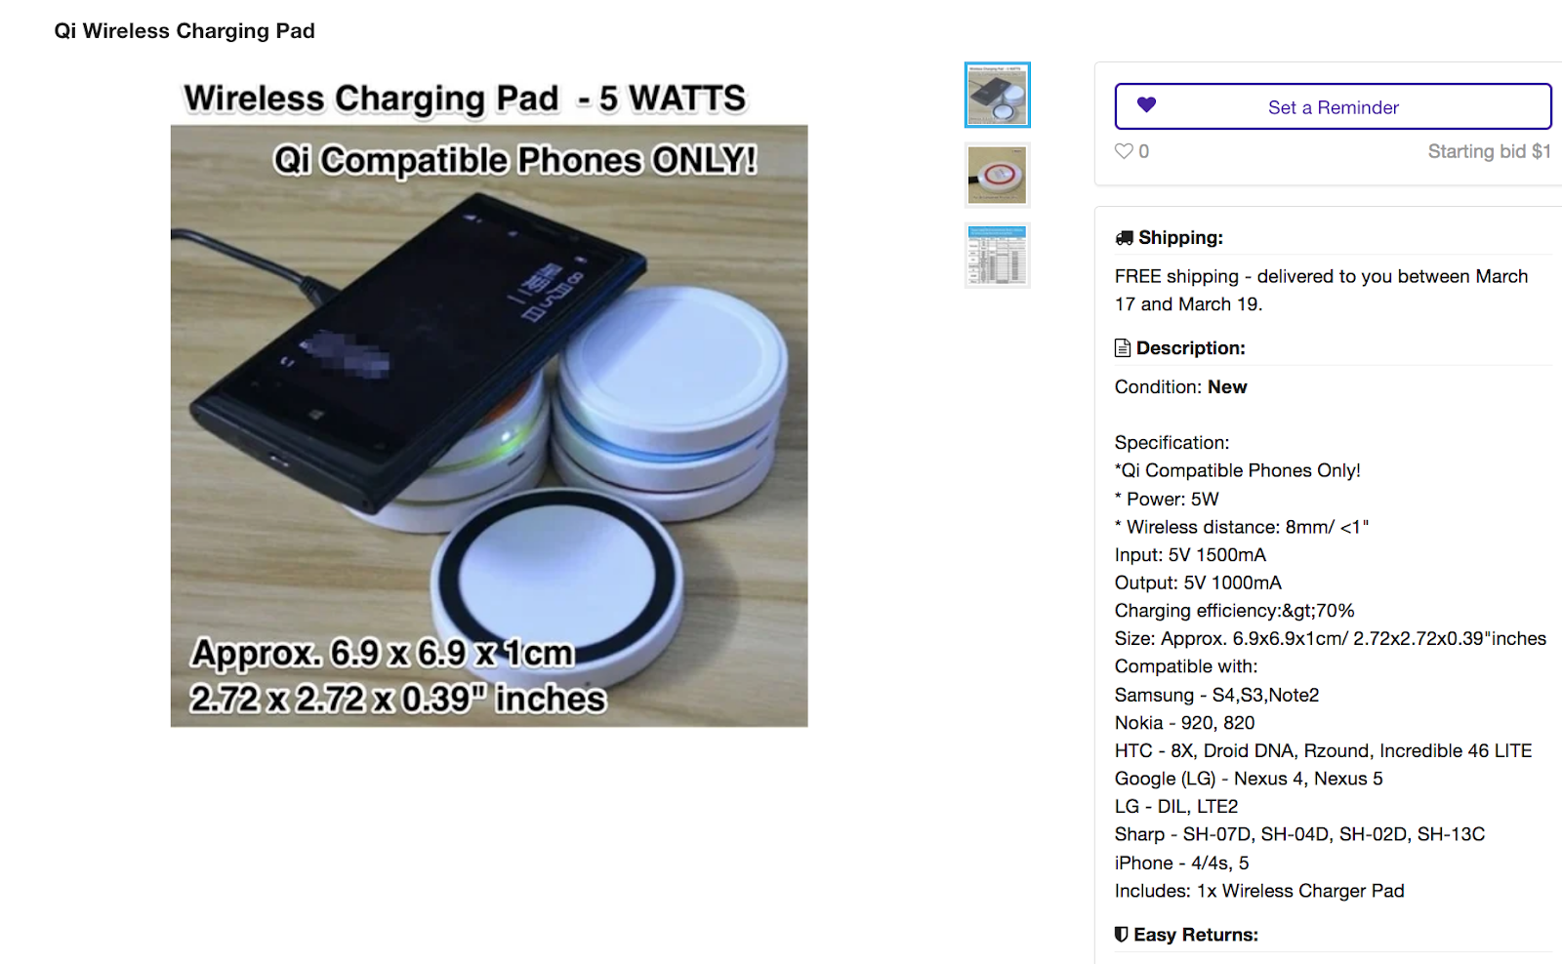Screen dimensions: 1562x964
Task: Click the Description section heading
Action: 1190,348
